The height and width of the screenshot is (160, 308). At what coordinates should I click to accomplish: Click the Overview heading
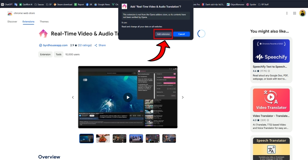point(49,157)
